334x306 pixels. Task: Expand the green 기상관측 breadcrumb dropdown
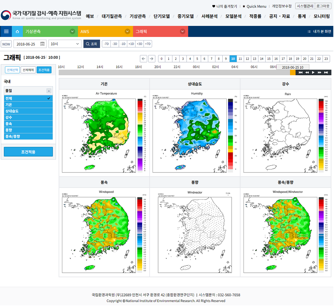[x=72, y=32]
